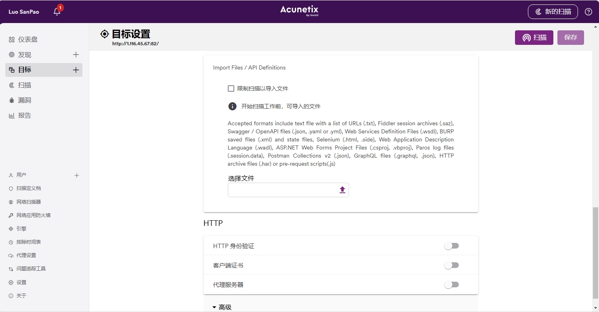The width and height of the screenshot is (599, 312).
Task: Enable 客户端证书 toggle
Action: [452, 265]
